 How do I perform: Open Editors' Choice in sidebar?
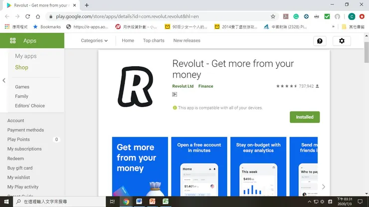tap(30, 105)
